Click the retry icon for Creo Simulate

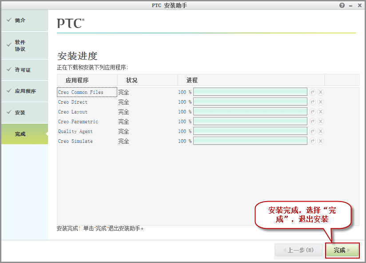coord(313,141)
